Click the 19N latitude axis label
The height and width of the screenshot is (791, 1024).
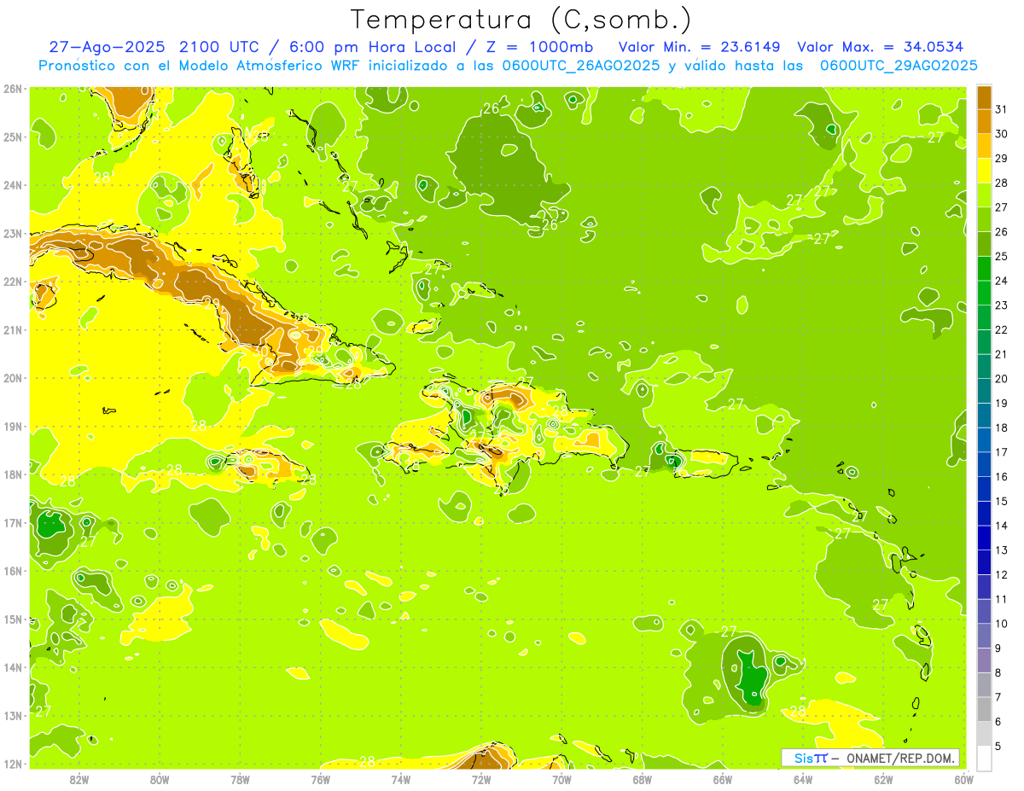click(13, 426)
